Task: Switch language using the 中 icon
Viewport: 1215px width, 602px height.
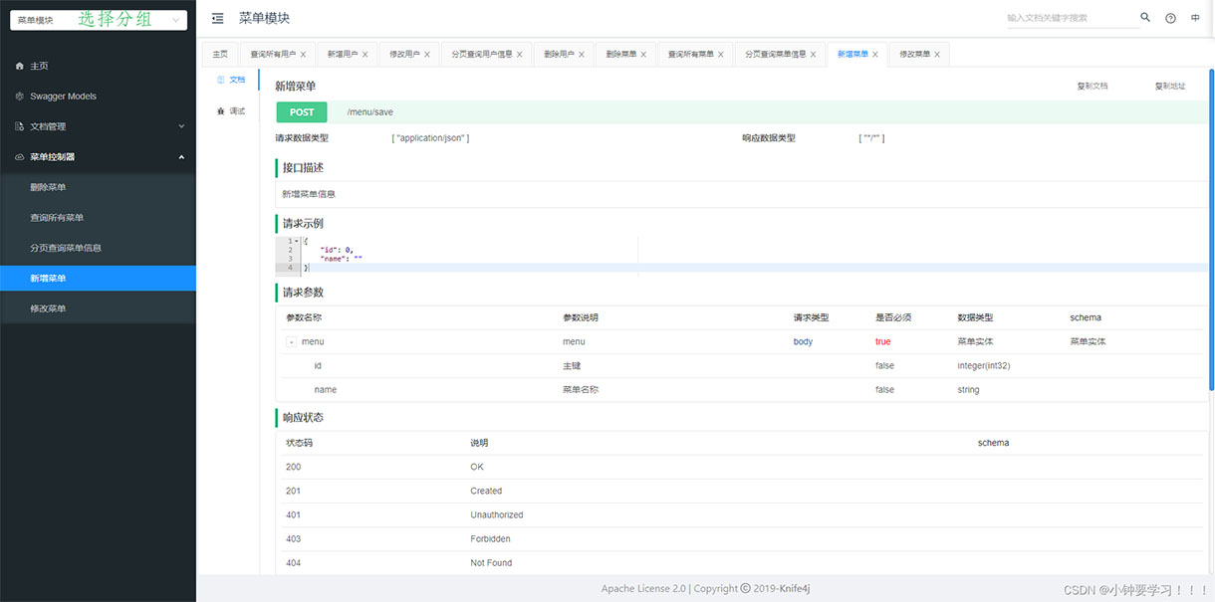Action: [x=1195, y=18]
